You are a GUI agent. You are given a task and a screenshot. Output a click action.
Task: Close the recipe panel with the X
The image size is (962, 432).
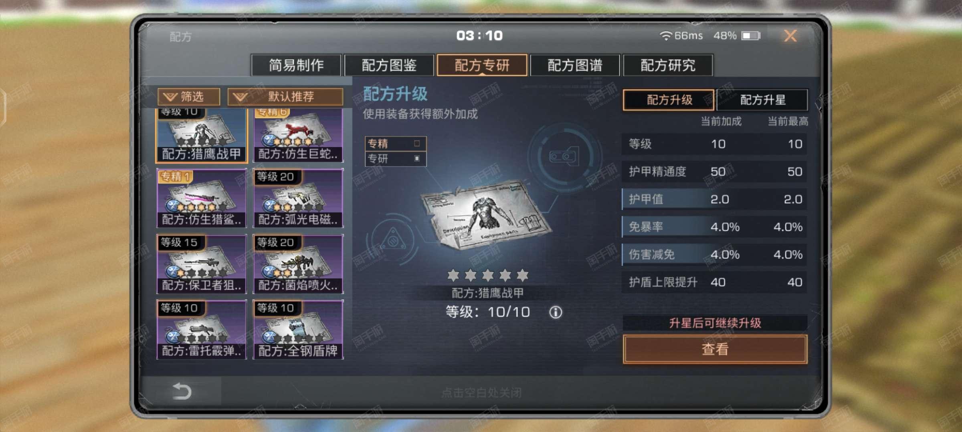click(x=790, y=36)
